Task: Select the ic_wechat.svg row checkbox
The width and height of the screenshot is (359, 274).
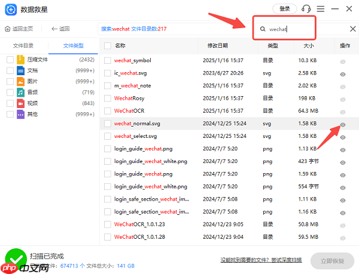Action: pos(108,73)
